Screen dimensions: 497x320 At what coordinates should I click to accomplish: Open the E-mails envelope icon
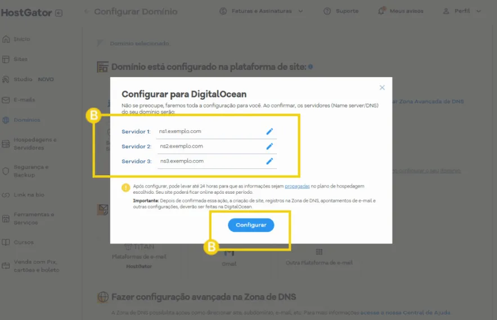pos(6,100)
